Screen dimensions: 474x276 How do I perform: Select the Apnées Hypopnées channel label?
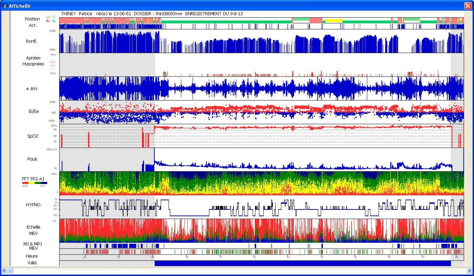[x=33, y=61]
